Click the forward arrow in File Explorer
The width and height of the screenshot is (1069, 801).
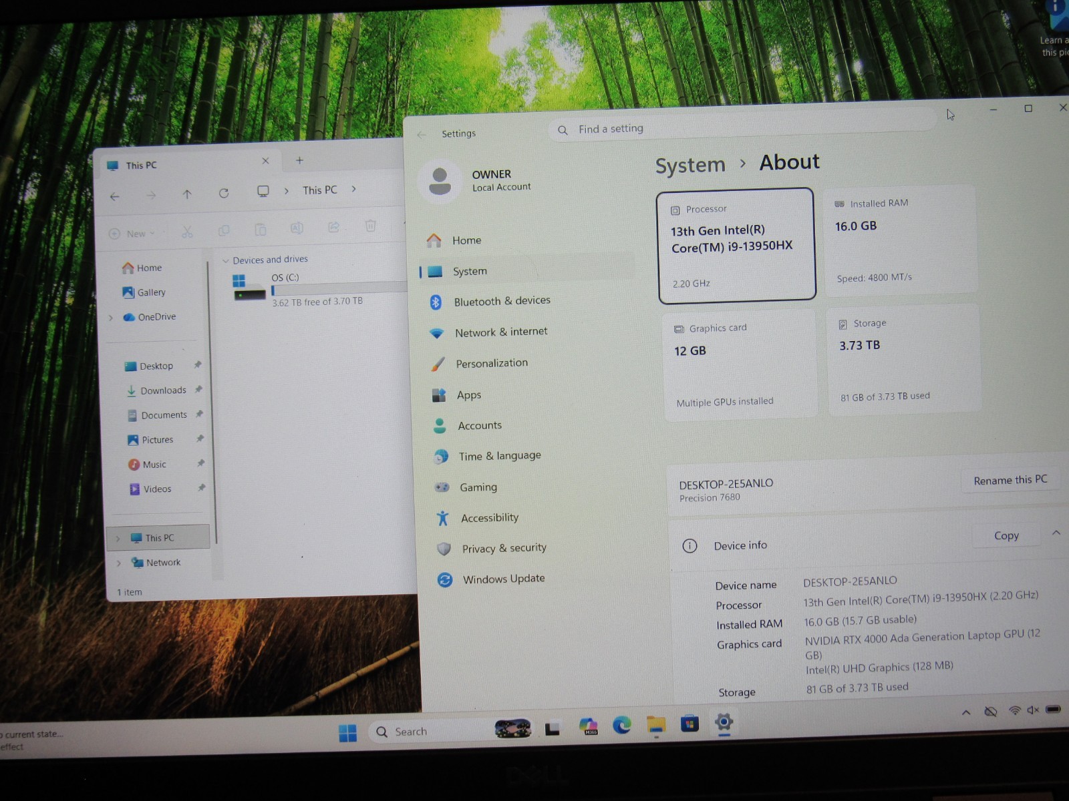pyautogui.click(x=151, y=195)
